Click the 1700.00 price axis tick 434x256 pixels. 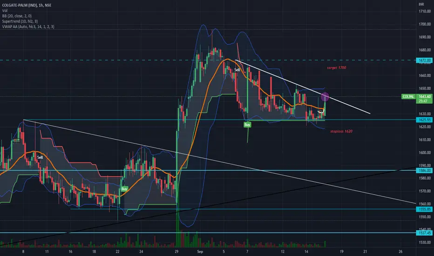tap(425, 24)
